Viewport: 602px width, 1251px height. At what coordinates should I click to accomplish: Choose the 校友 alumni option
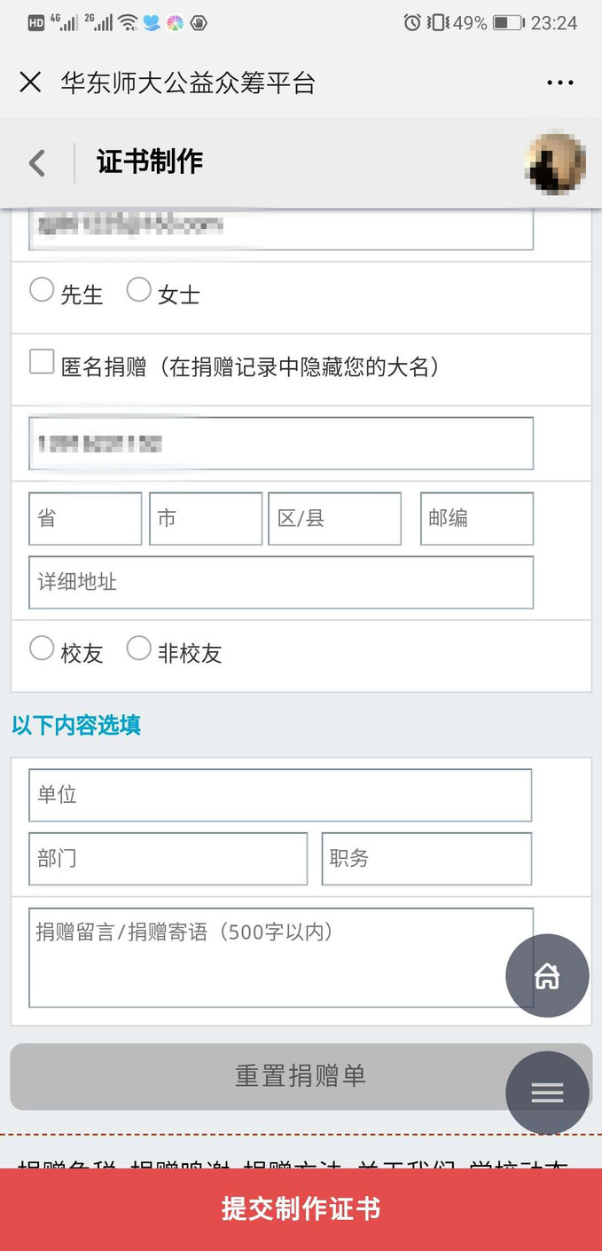[42, 649]
